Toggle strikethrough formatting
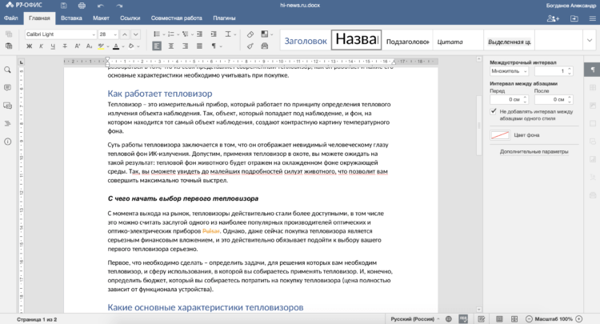 click(65, 46)
